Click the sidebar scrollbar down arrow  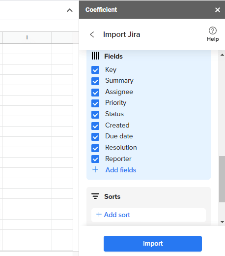(222, 222)
